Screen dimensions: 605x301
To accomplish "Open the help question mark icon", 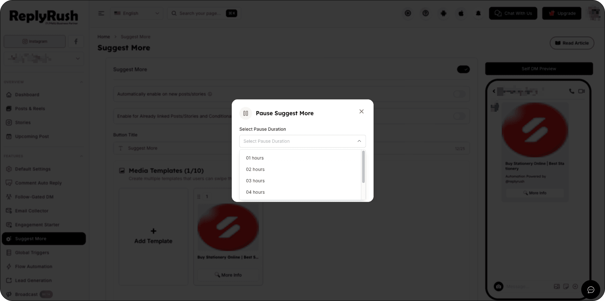I will (x=425, y=13).
